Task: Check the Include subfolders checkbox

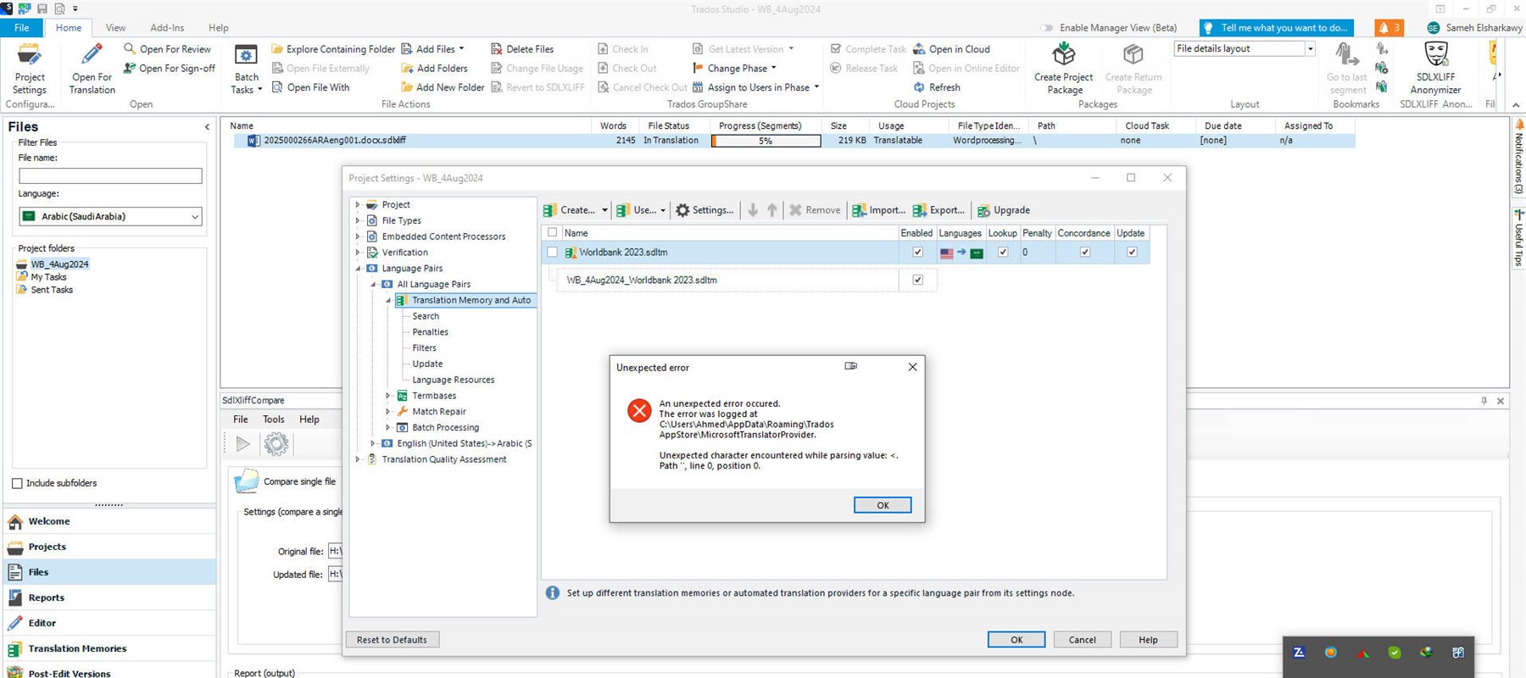Action: pyautogui.click(x=17, y=483)
